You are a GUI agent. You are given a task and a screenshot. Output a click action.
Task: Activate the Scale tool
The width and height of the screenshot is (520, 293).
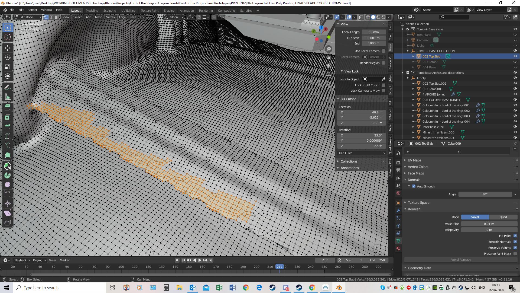point(8,67)
